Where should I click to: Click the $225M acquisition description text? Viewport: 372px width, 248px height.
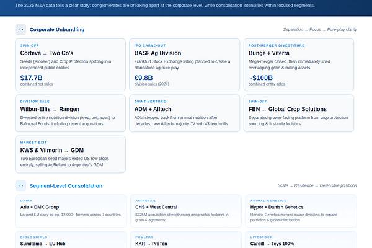182,217
